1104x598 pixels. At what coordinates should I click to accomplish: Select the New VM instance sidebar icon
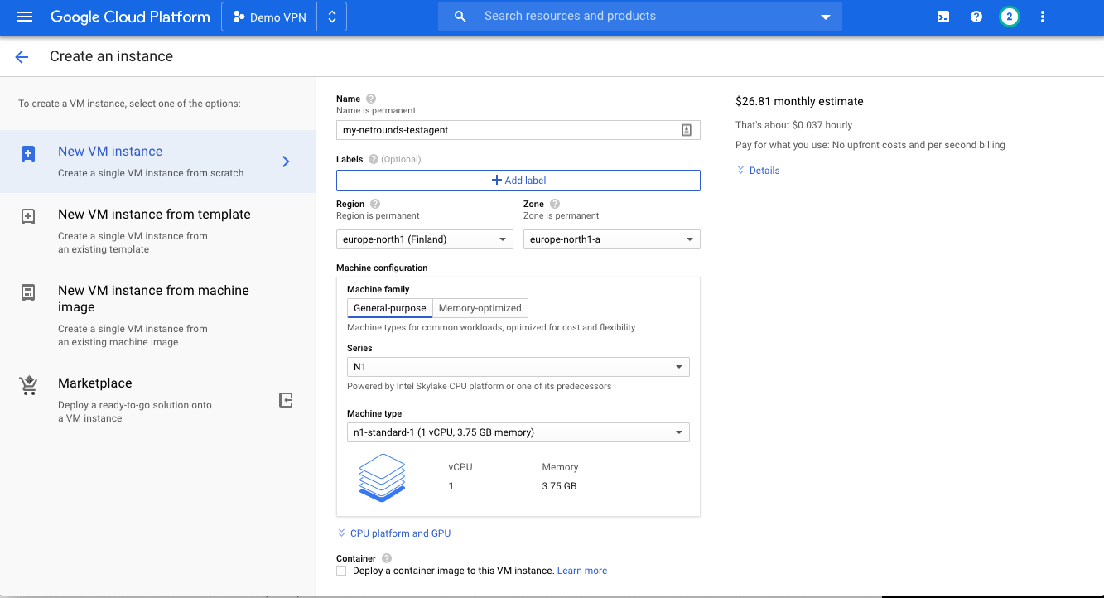[x=28, y=153]
